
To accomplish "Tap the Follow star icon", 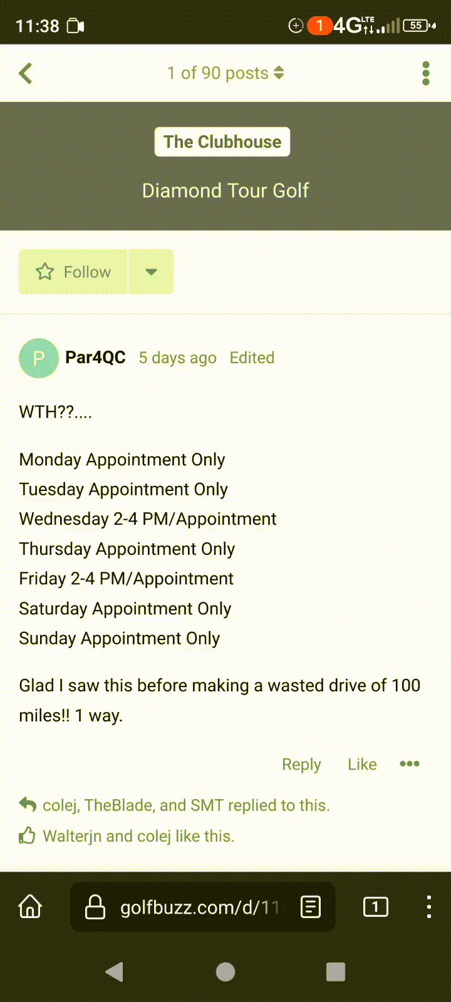I will (45, 272).
